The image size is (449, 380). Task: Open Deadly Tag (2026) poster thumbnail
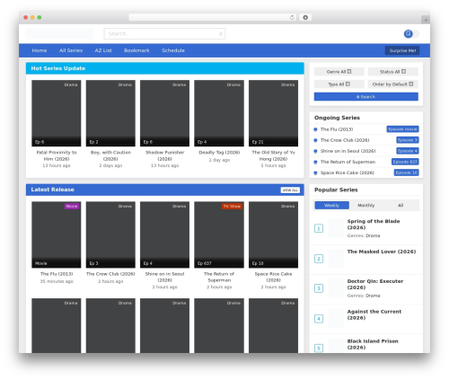point(219,113)
